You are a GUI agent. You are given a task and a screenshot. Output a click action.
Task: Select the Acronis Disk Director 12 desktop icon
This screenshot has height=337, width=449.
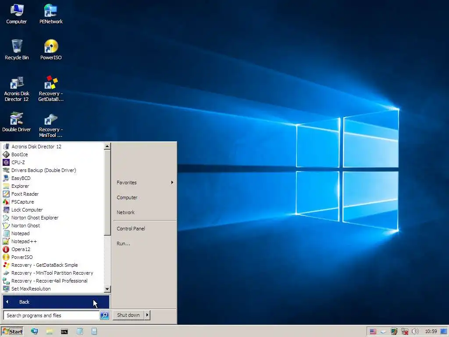pyautogui.click(x=17, y=89)
